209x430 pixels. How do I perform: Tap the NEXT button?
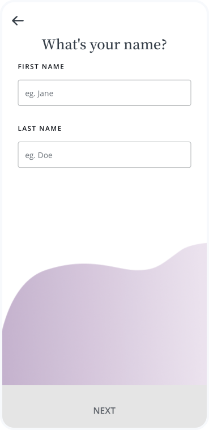coord(104,406)
